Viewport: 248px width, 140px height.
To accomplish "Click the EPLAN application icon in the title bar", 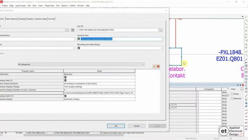I will [2, 2].
